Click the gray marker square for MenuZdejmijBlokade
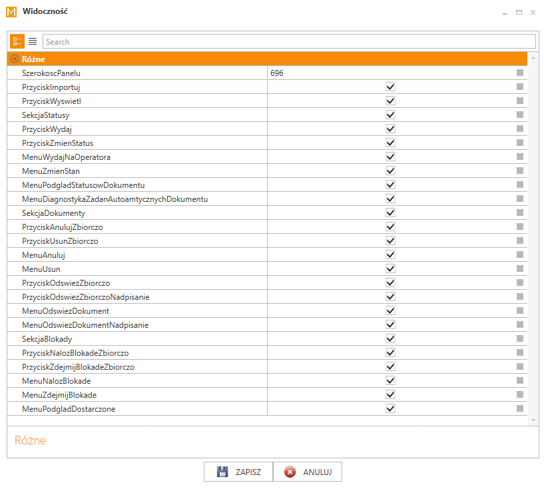Screen dimensions: 546x491 click(x=520, y=394)
